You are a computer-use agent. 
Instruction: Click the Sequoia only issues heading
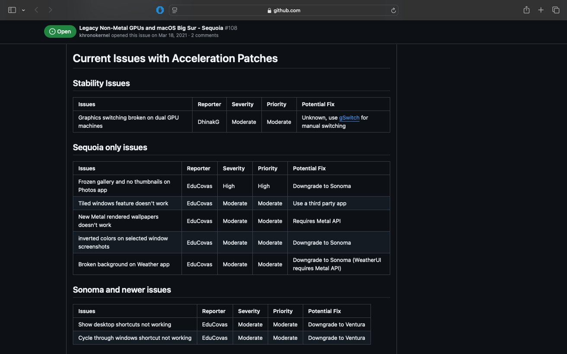point(110,147)
